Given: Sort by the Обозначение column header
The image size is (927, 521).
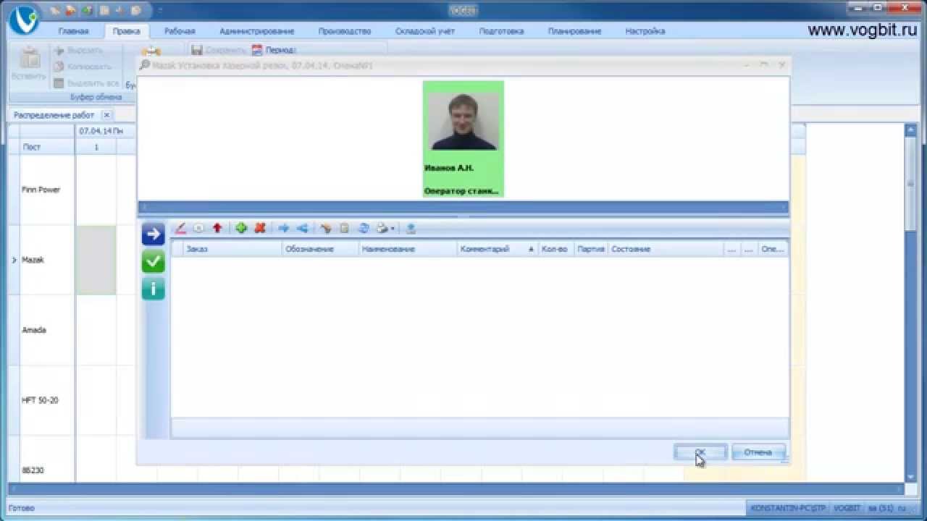Looking at the screenshot, I should tap(321, 249).
